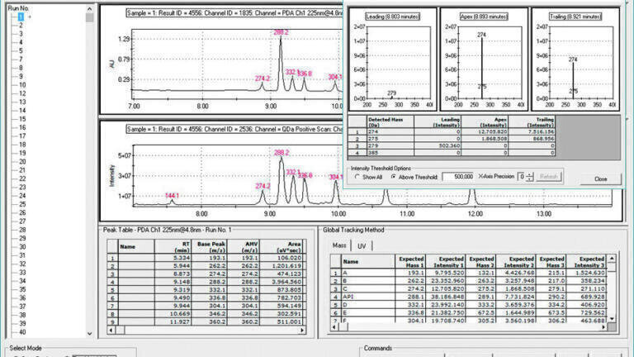The width and height of the screenshot is (634, 357).
Task: Select Peak Table row with RT 10.669
Action: (x=205, y=314)
